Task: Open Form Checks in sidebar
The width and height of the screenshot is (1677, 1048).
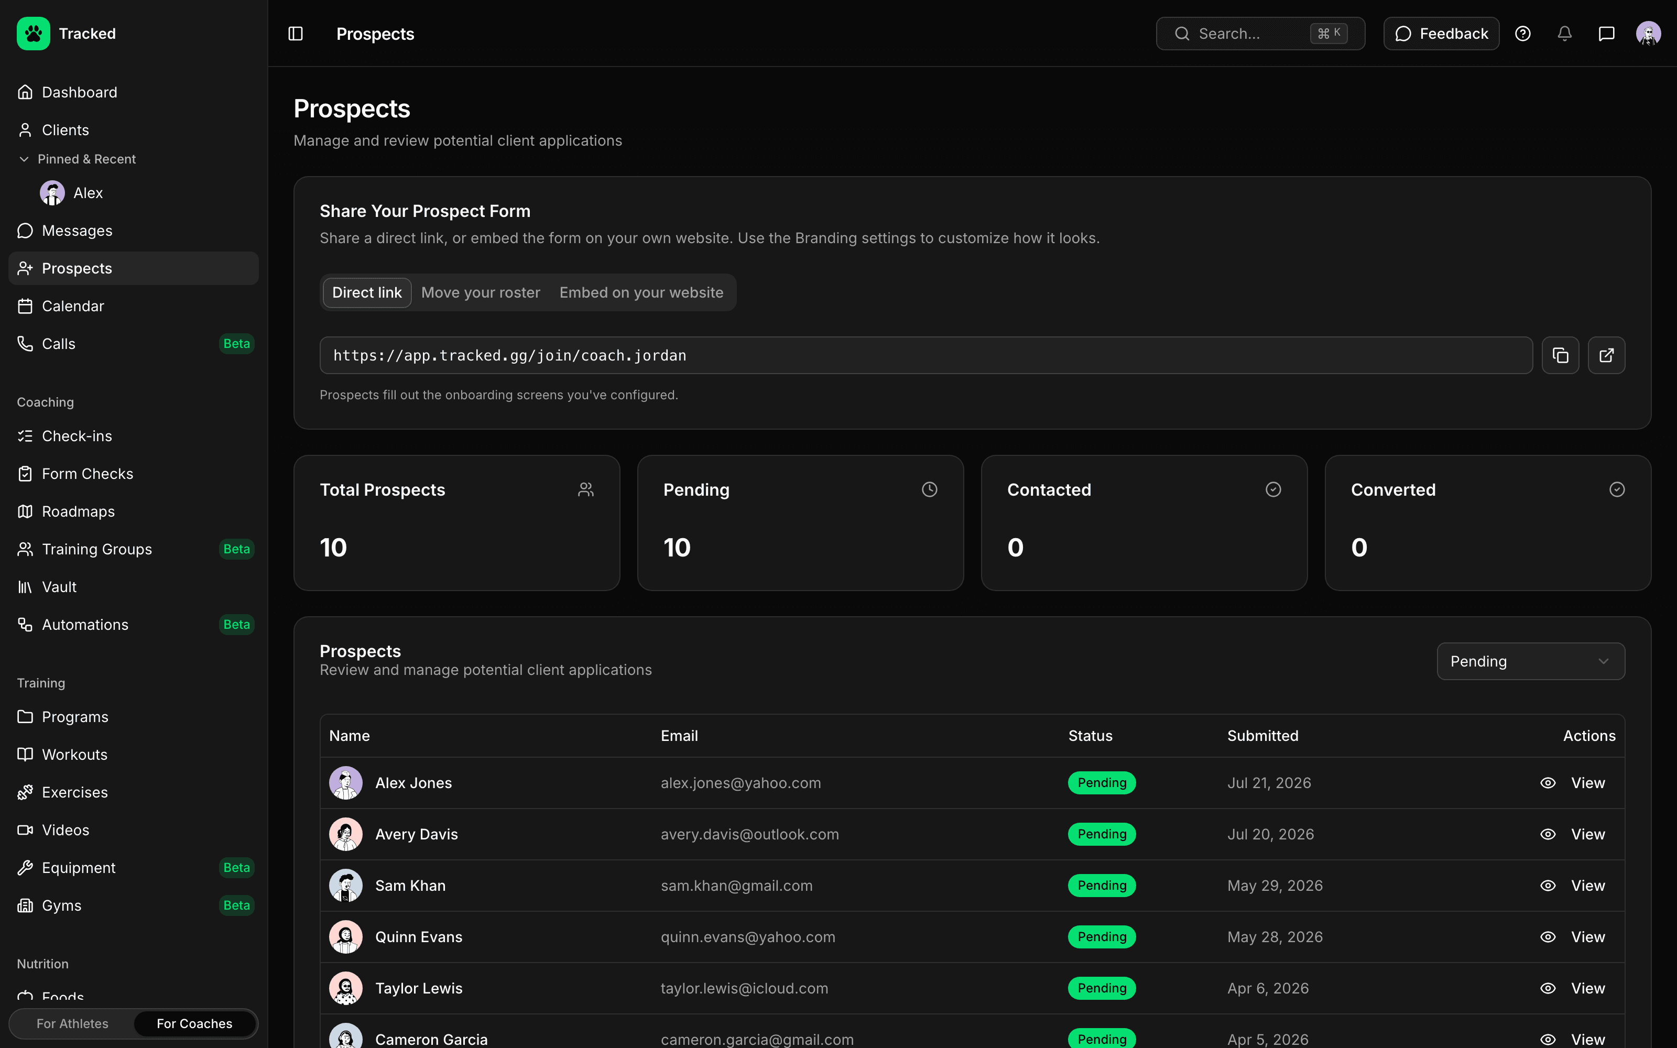Action: pyautogui.click(x=133, y=474)
